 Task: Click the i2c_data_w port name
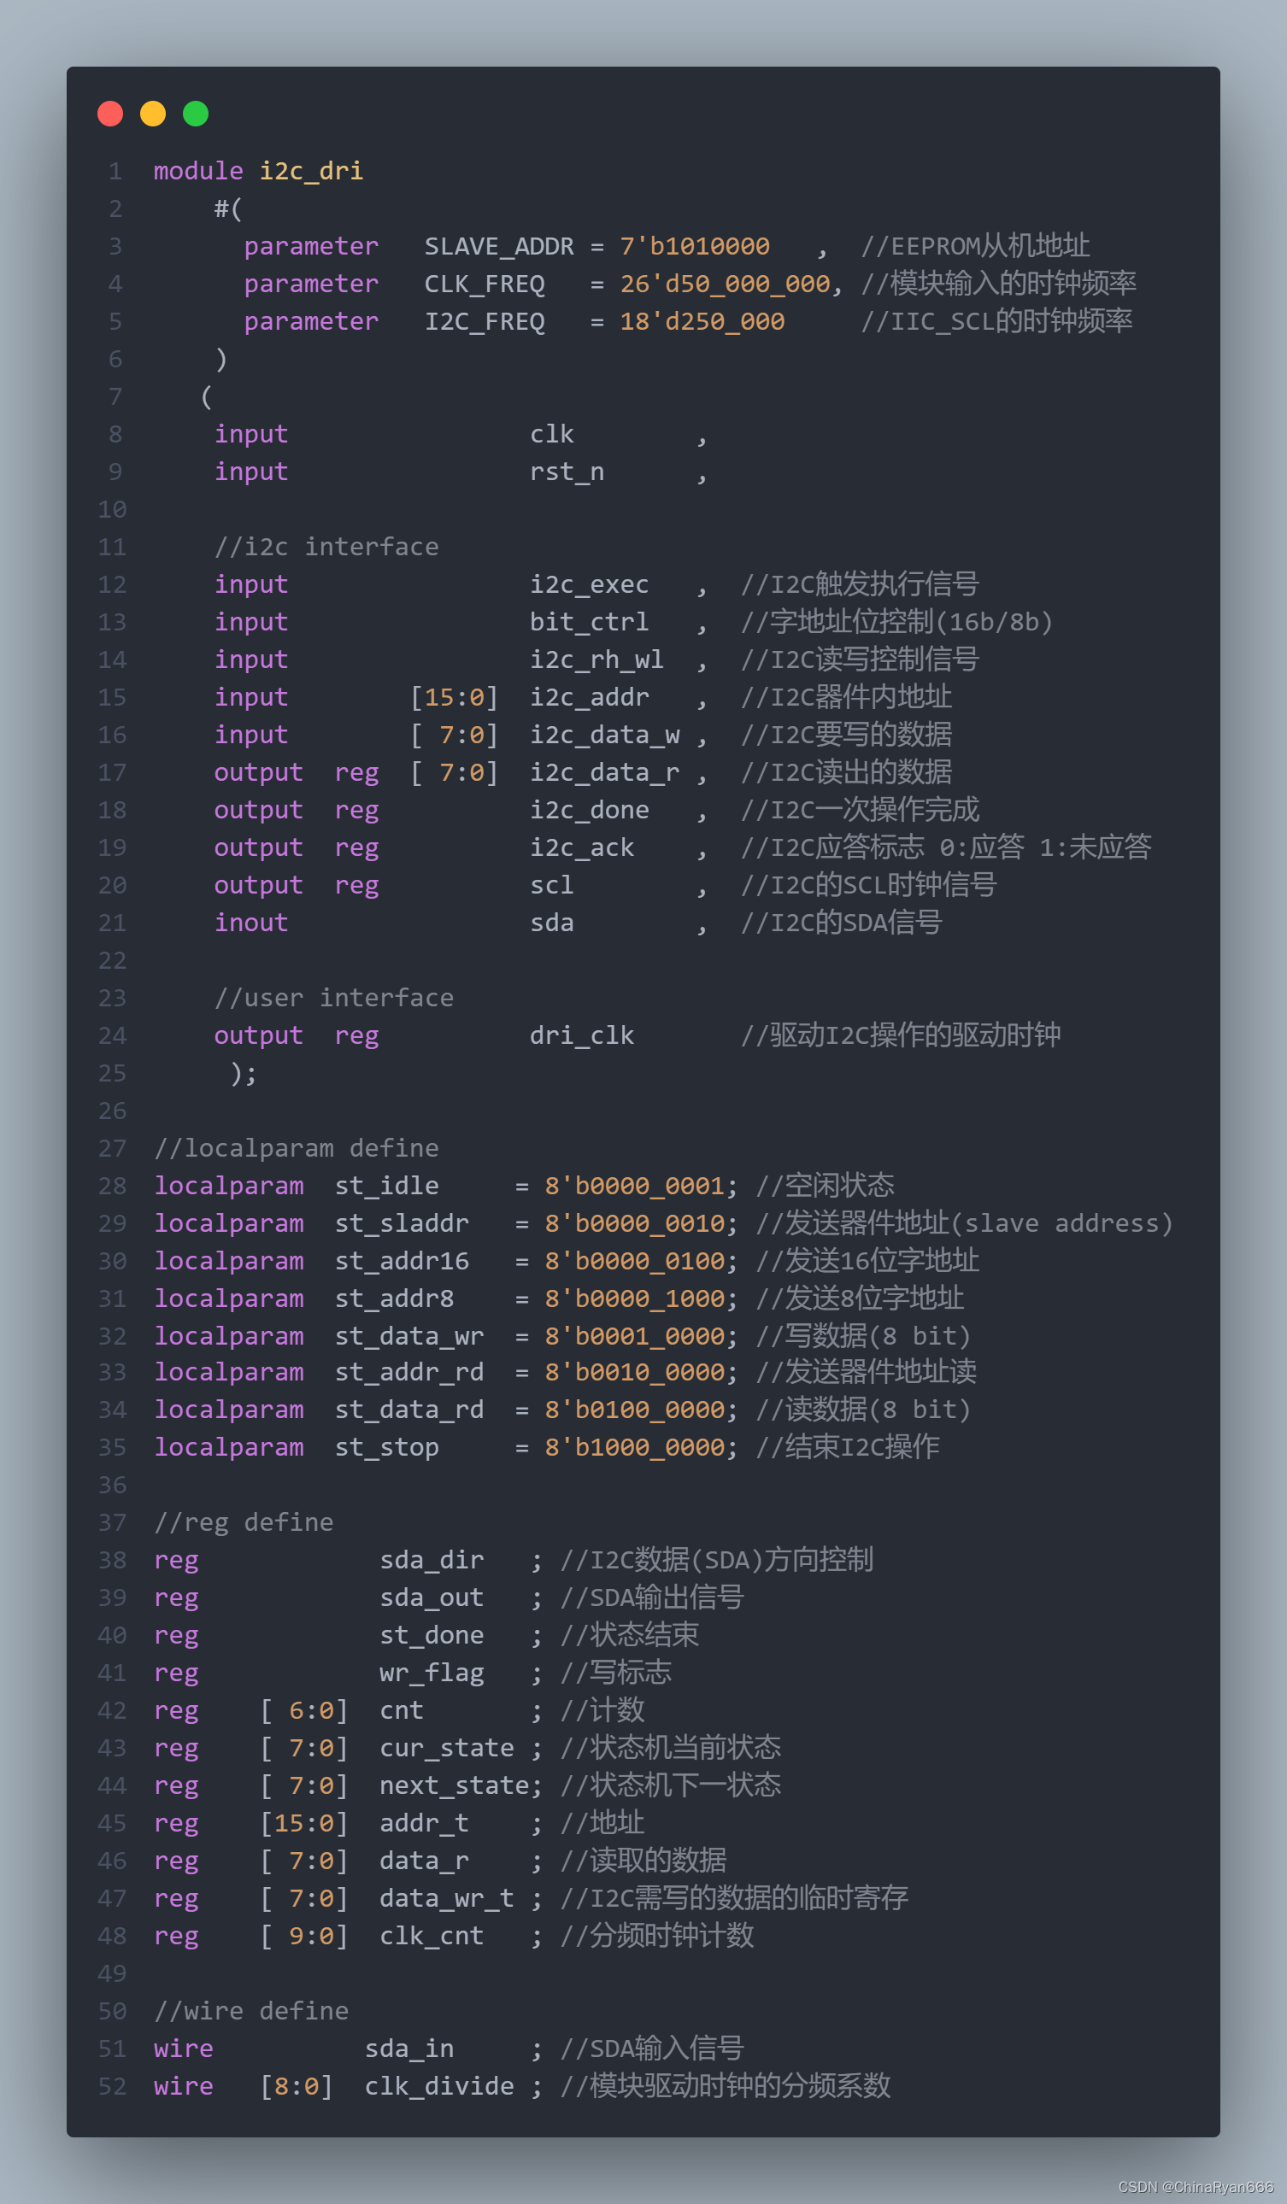pyautogui.click(x=604, y=736)
